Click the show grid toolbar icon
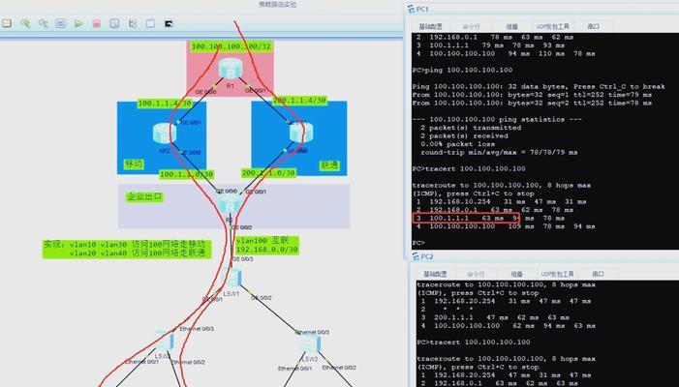This screenshot has width=679, height=387. [x=150, y=23]
